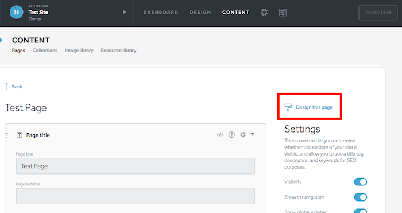Click the Test Page heading text
This screenshot has width=402, height=213.
26,108
